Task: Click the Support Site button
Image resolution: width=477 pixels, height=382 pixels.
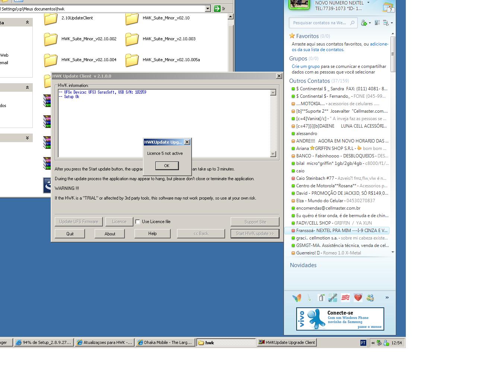Action: pyautogui.click(x=255, y=222)
